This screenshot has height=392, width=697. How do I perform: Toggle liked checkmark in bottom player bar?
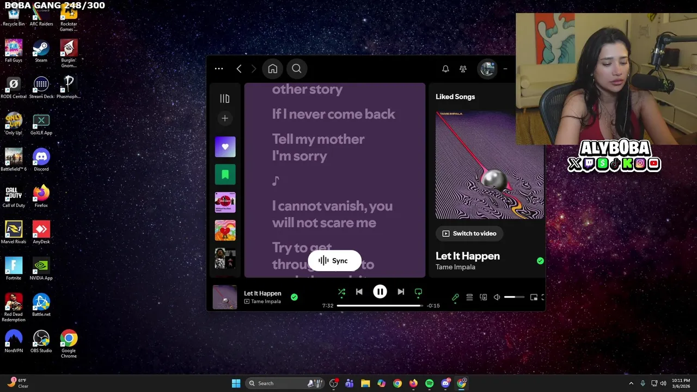coord(294,297)
